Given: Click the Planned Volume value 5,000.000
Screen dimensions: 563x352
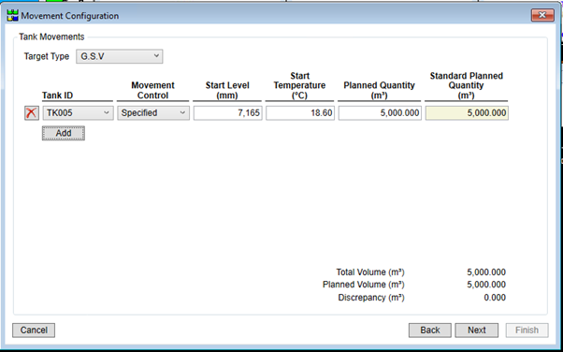Looking at the screenshot, I should tap(486, 285).
